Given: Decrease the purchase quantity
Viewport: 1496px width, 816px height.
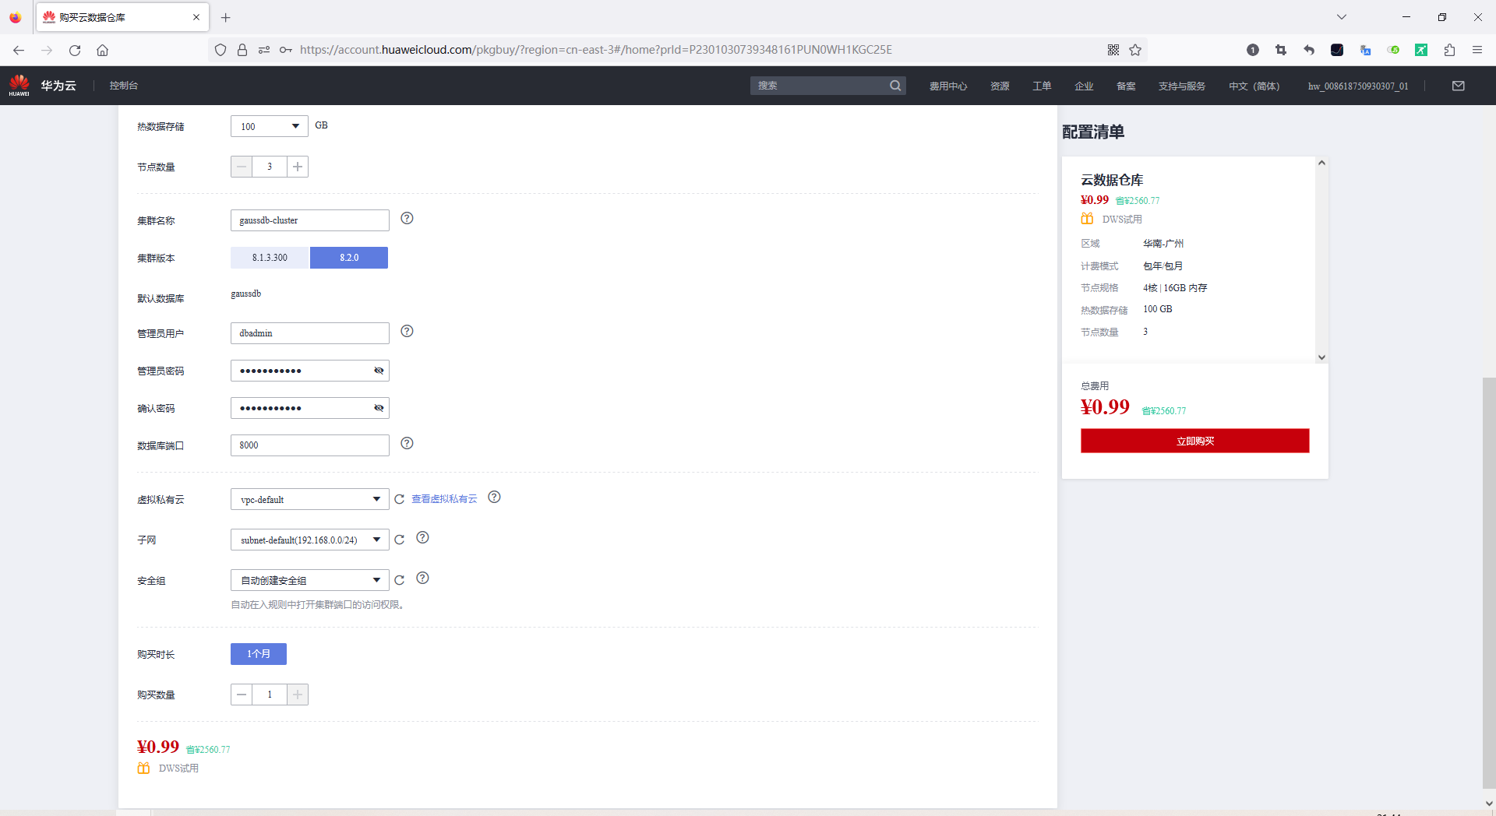Looking at the screenshot, I should (x=242, y=695).
